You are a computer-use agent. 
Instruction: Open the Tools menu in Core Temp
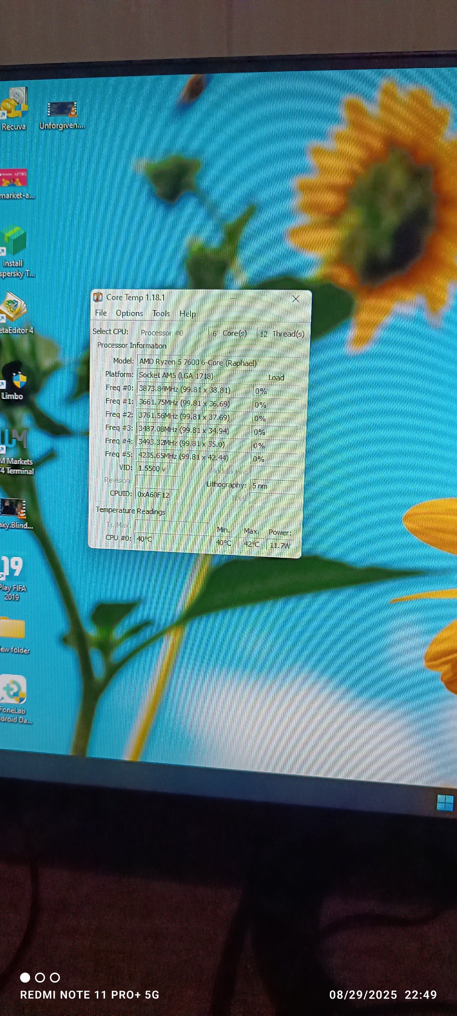(161, 314)
